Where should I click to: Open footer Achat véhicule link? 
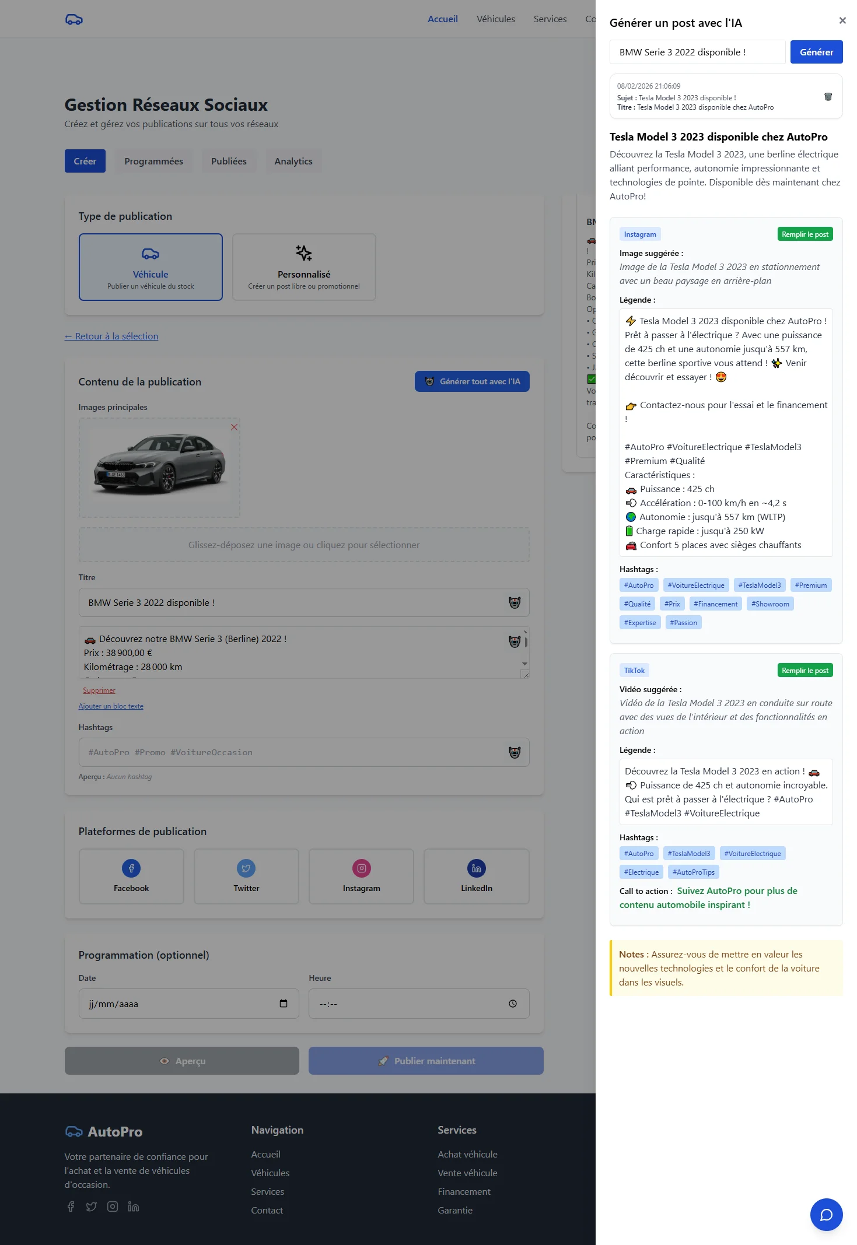(x=467, y=1154)
